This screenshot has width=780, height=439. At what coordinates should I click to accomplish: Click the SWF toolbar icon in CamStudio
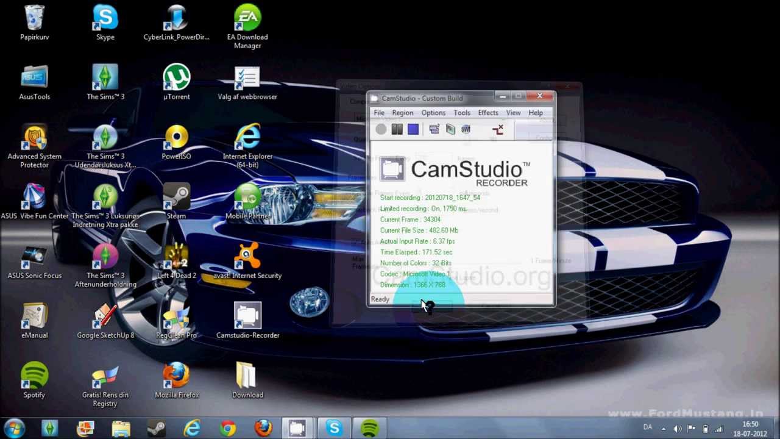click(466, 129)
